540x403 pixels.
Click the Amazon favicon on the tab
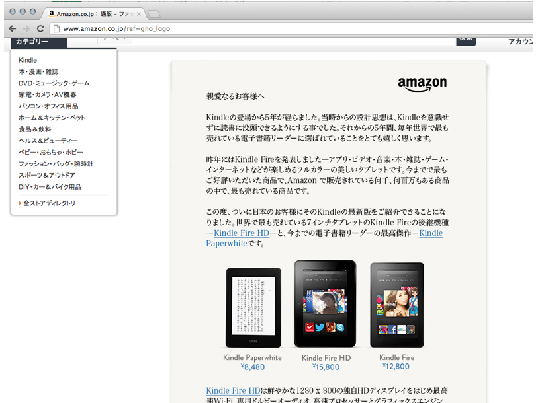click(52, 13)
